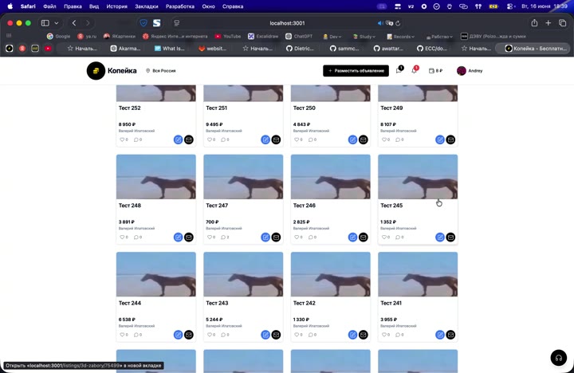Like listing Тест 243 heart
574x373 pixels.
[x=210, y=335]
